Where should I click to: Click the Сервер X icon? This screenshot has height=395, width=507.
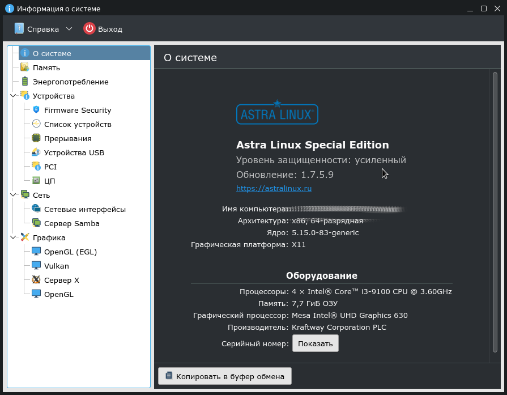tap(36, 279)
